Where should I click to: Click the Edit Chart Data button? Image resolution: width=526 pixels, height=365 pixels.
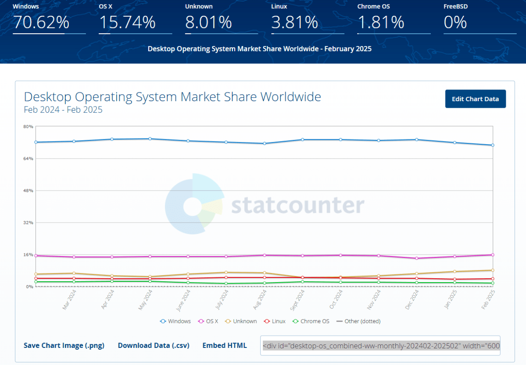coord(475,99)
